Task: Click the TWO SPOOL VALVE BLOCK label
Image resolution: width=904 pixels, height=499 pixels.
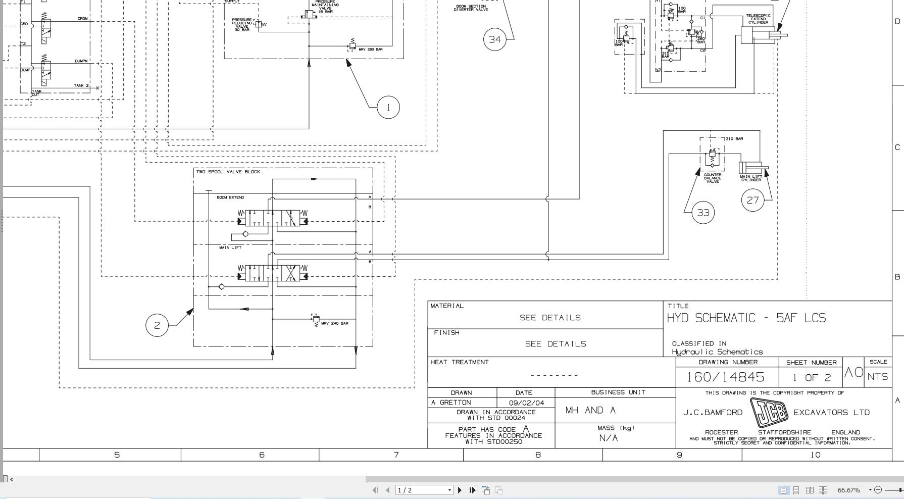Action: [228, 172]
